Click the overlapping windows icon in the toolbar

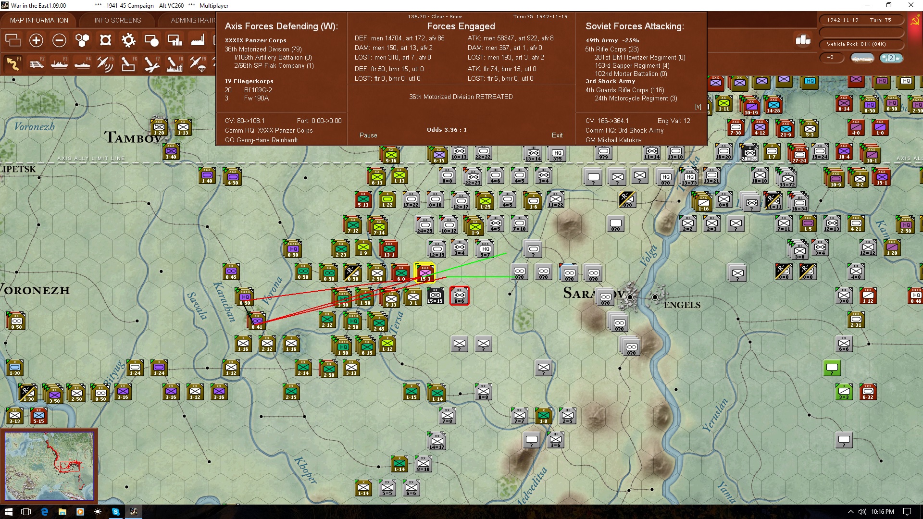click(x=13, y=40)
